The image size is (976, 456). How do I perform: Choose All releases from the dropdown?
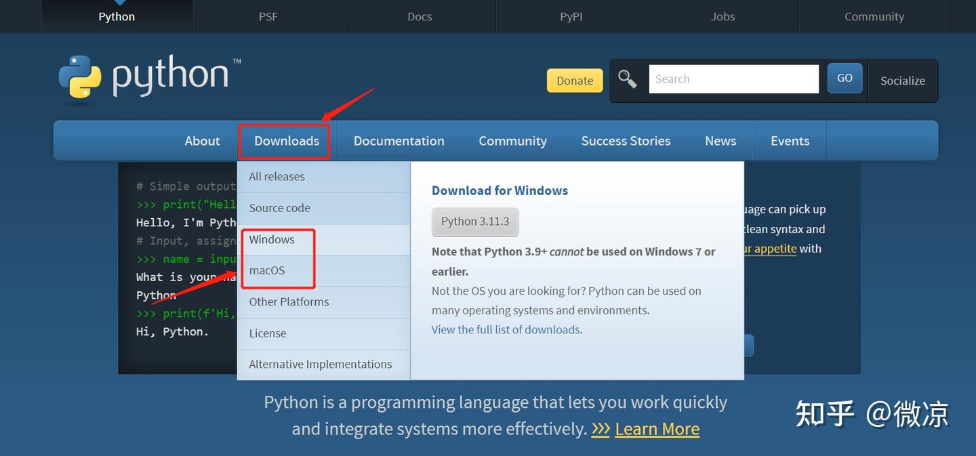(x=277, y=176)
